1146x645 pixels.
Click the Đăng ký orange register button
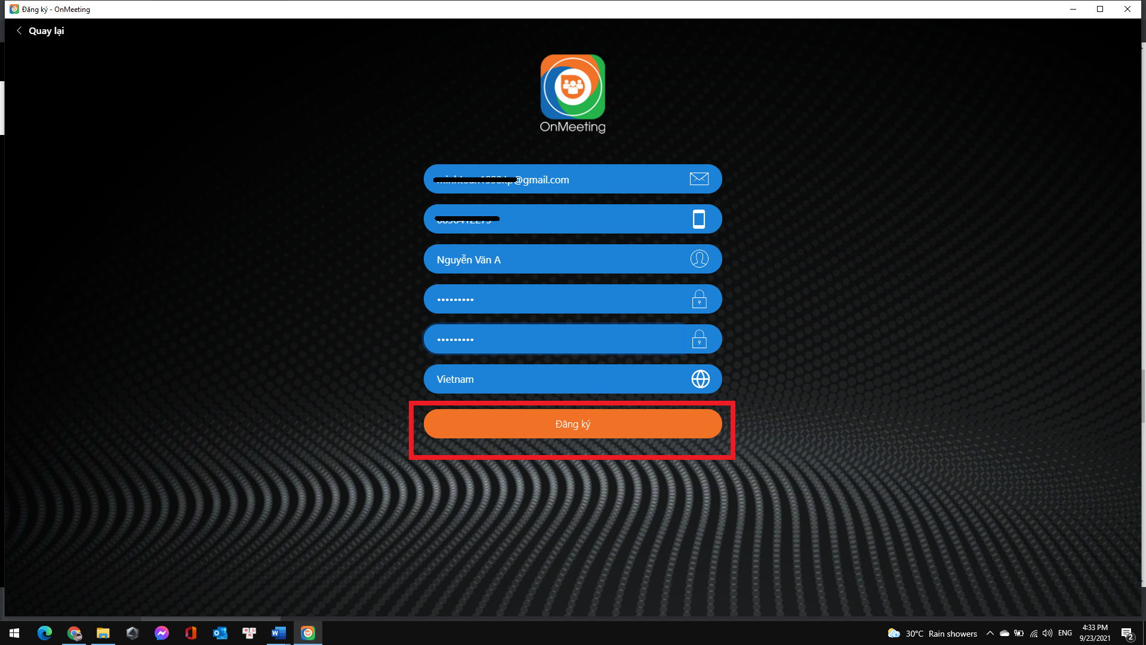[x=572, y=424]
